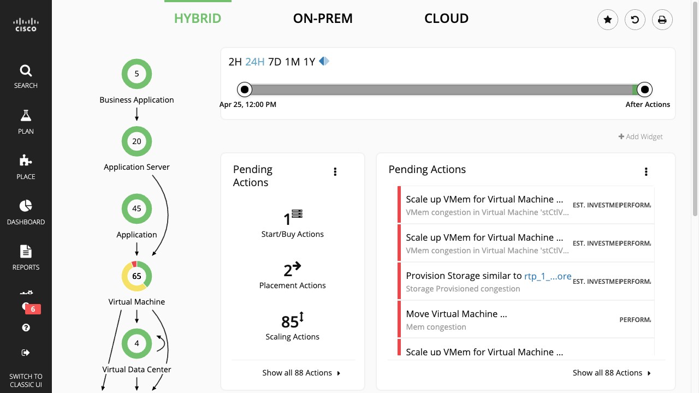This screenshot has width=699, height=393.
Task: Select the CLOUD tab
Action: 446,18
